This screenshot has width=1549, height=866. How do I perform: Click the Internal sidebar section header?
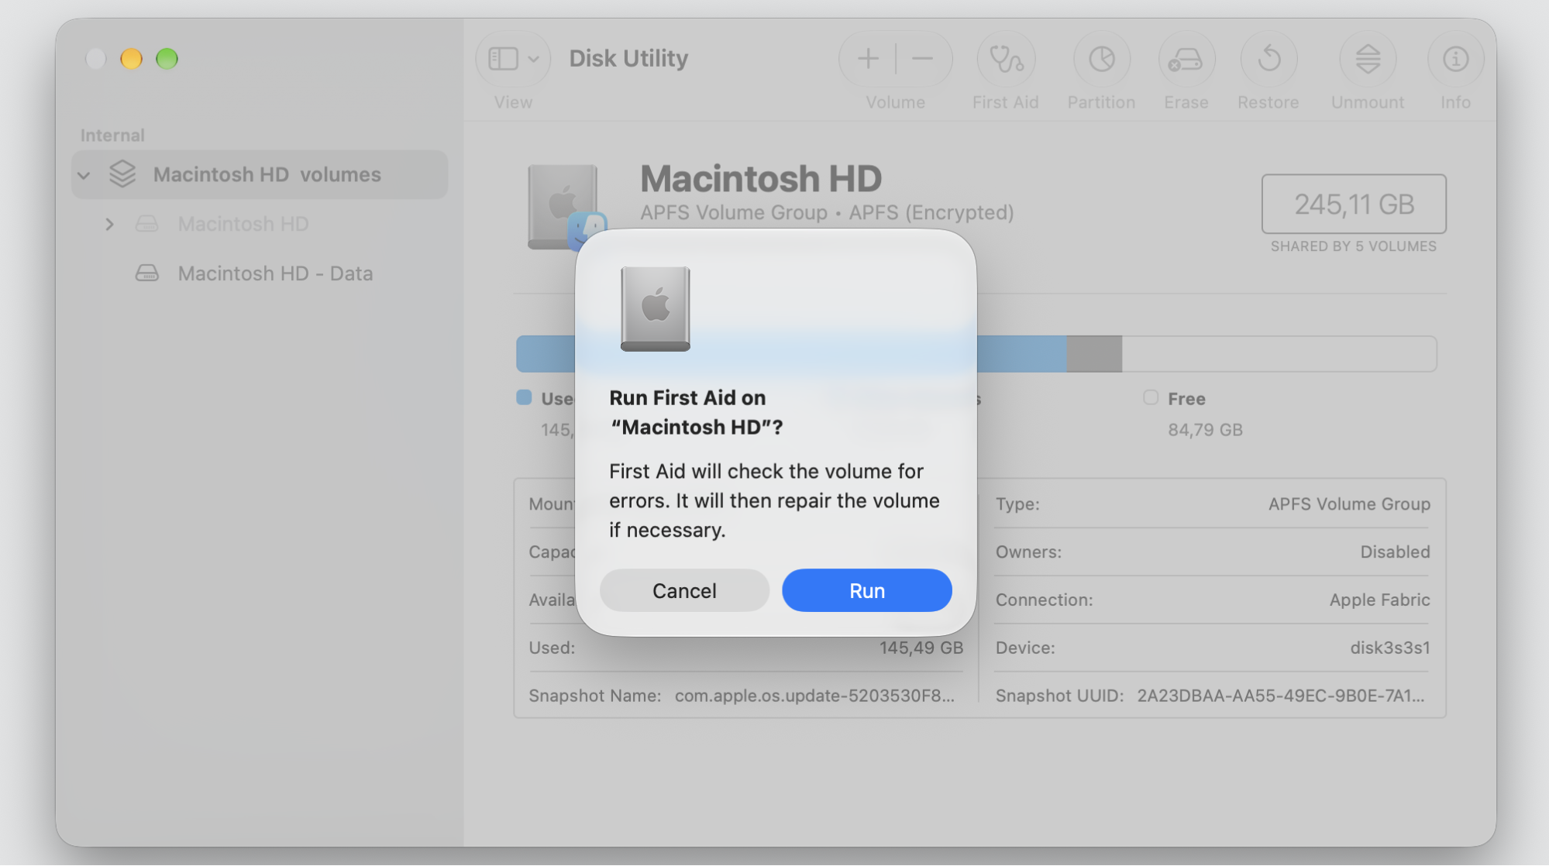coord(112,136)
